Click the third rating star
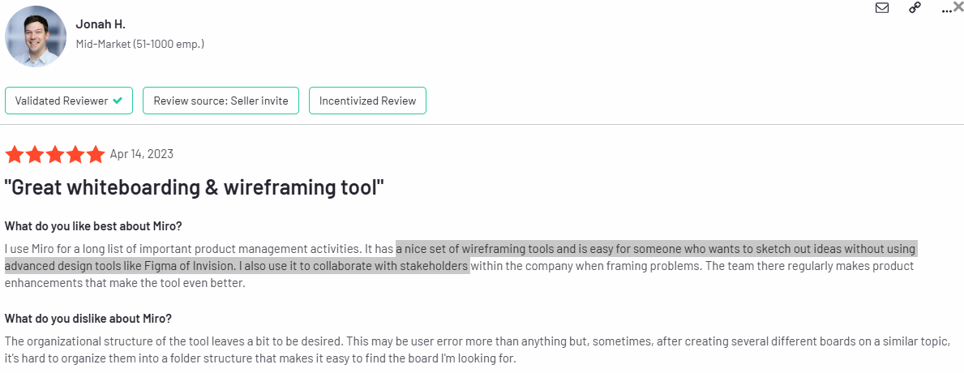This screenshot has width=964, height=373. pos(55,154)
